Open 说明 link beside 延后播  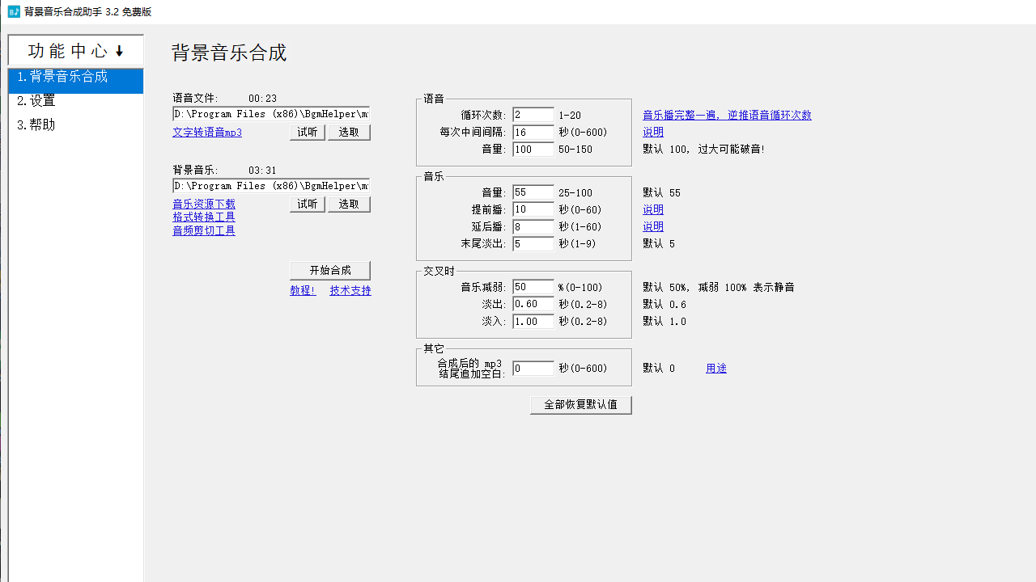point(653,227)
